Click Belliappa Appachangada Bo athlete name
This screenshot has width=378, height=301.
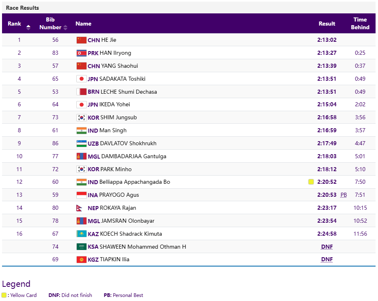(135, 182)
